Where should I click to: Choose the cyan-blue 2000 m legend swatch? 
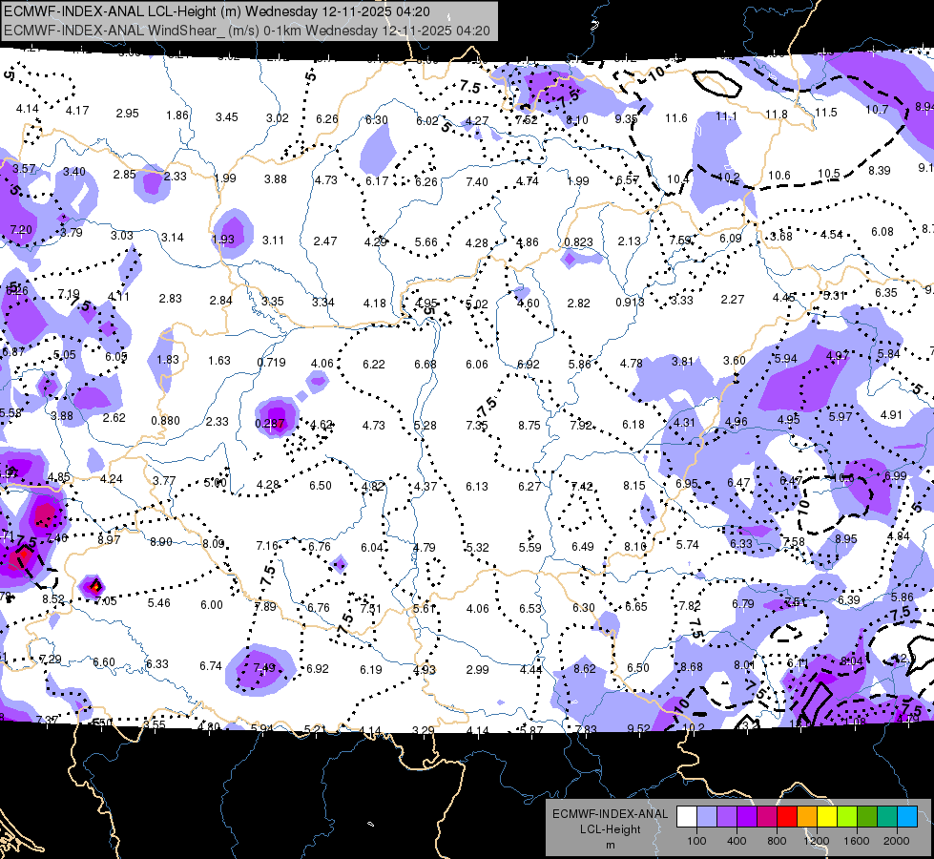click(907, 816)
